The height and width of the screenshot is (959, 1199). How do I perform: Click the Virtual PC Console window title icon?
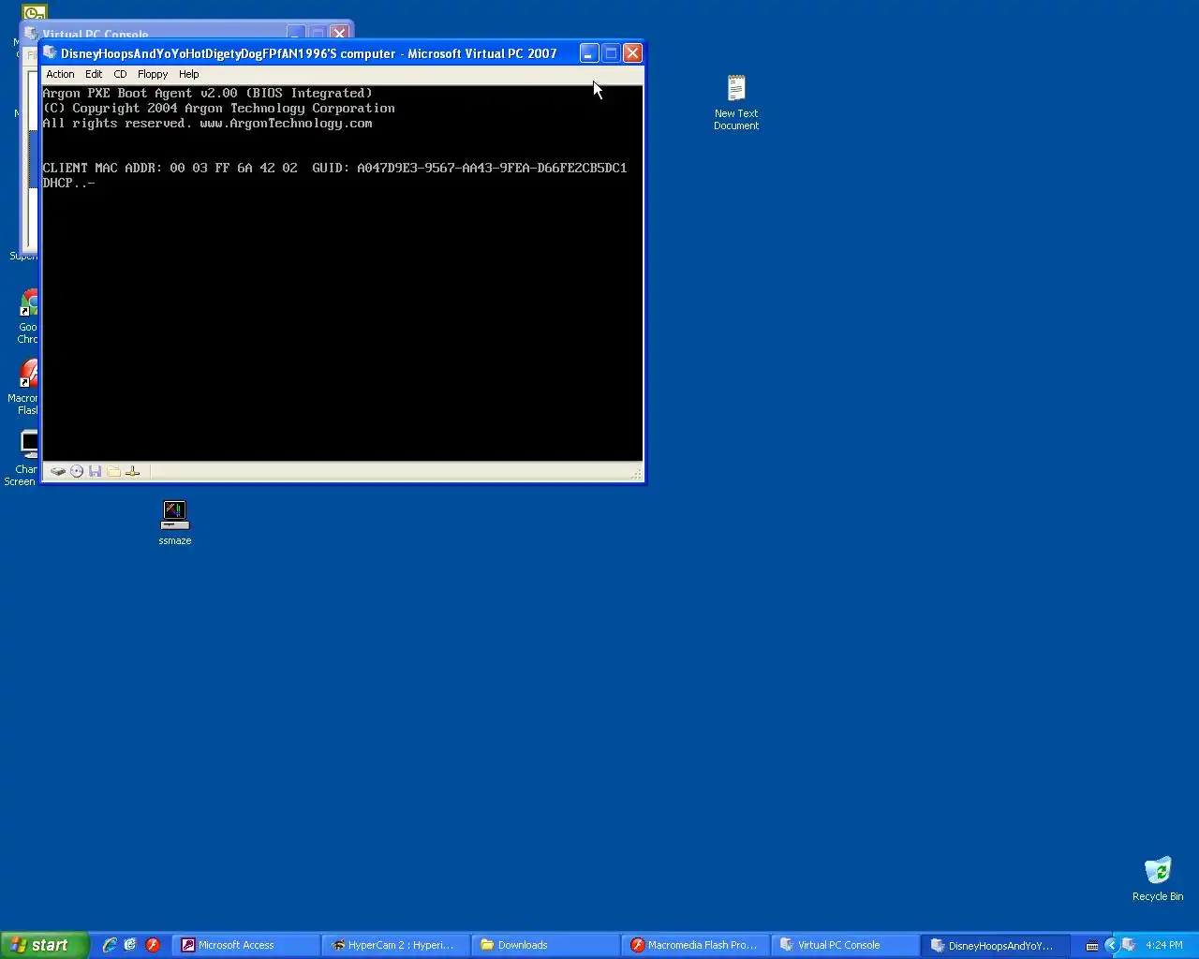(x=32, y=34)
